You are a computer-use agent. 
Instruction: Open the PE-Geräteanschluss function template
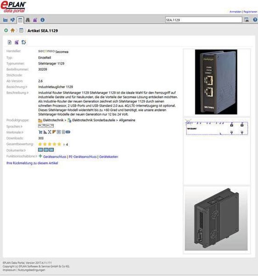(x=83, y=157)
